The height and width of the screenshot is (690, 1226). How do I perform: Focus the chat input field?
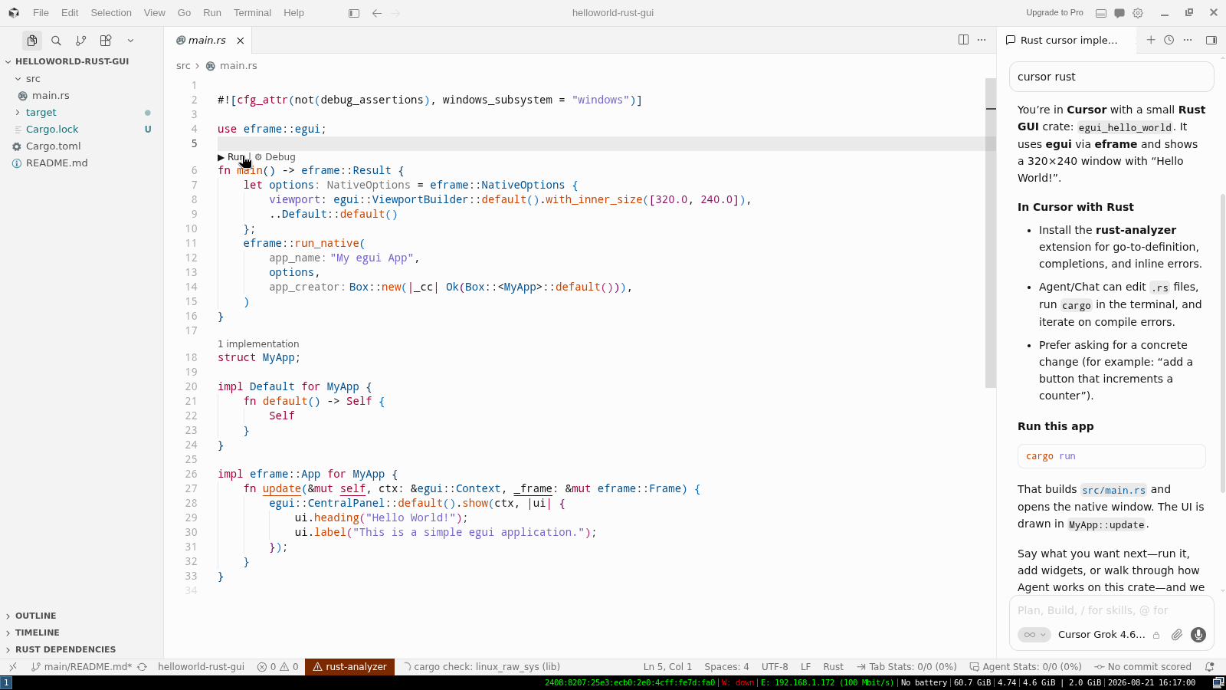[1112, 610]
